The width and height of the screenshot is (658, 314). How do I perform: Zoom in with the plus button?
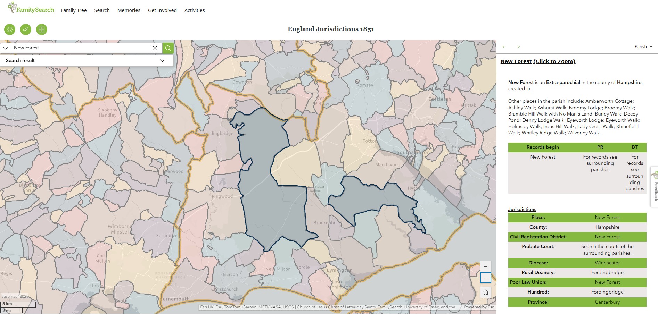pos(486,267)
